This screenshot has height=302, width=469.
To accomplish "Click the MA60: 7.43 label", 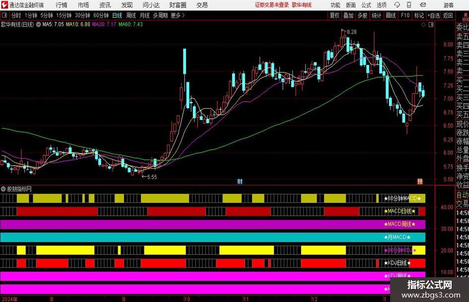I will pos(131,24).
